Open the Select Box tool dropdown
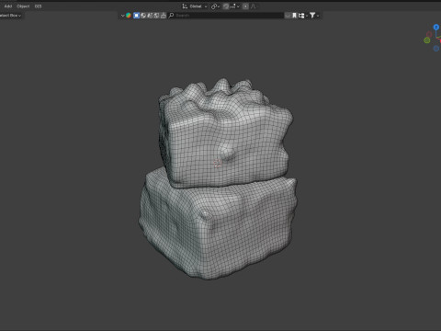This screenshot has height=331, width=441. click(10, 16)
